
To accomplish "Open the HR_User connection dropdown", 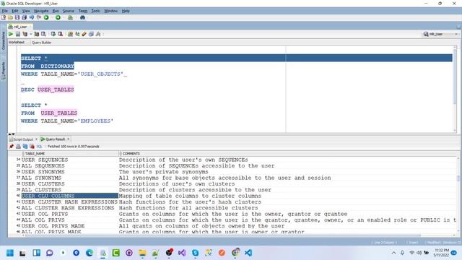I will (441, 34).
